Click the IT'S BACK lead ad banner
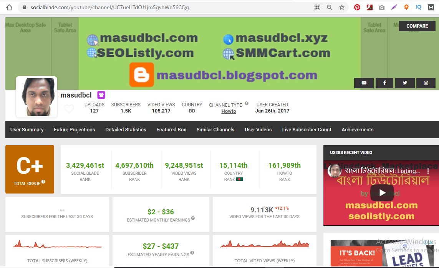 pos(382,253)
